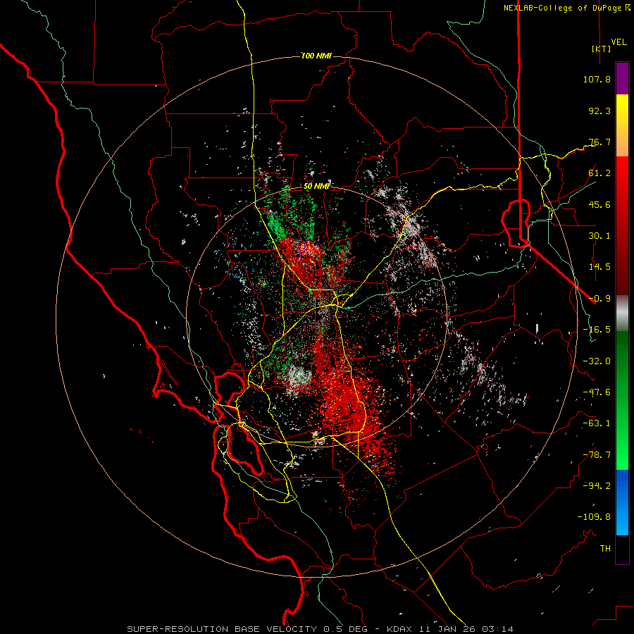The image size is (634, 634).
Task: Click the 50 NMI range ring label
Action: point(317,186)
